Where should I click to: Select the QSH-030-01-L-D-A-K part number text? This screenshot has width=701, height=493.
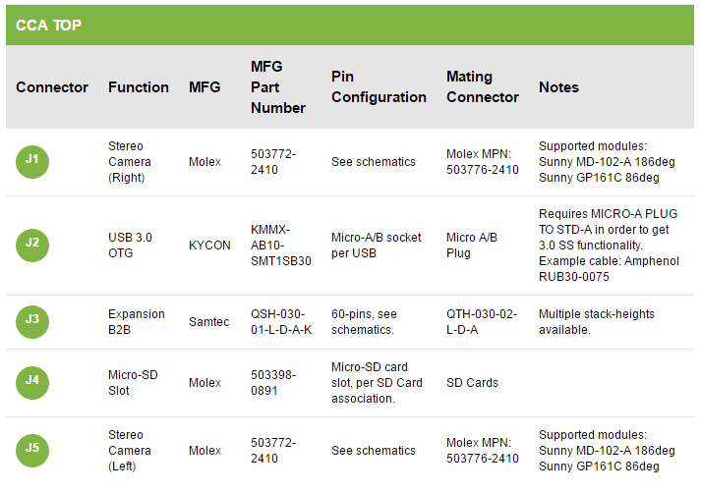click(x=280, y=321)
